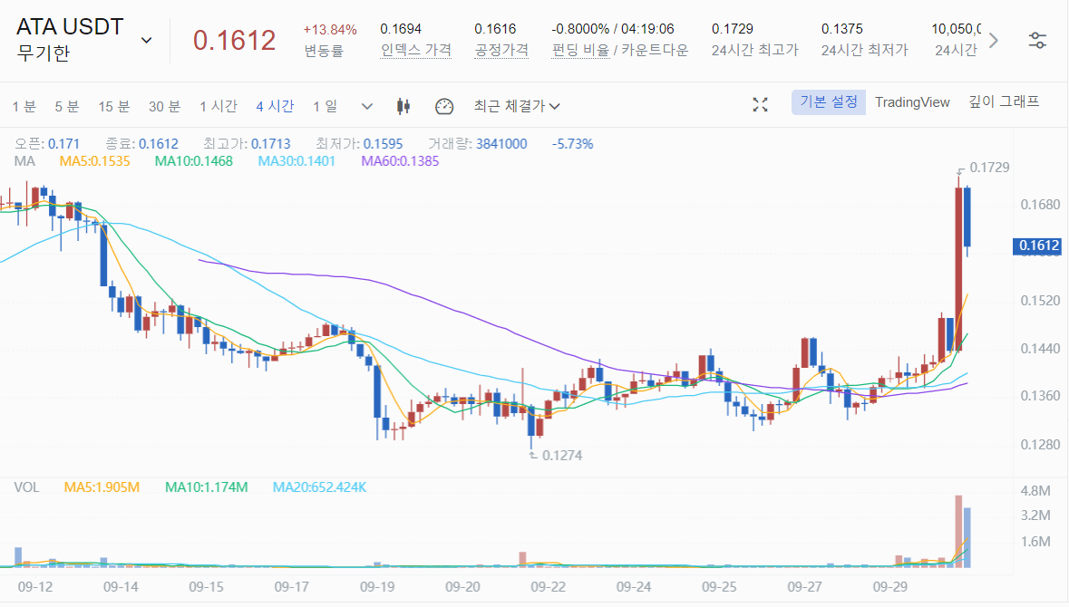The width and height of the screenshot is (1069, 607).
Task: Click the 거래량: 3841000 value
Action: pyautogui.click(x=501, y=144)
